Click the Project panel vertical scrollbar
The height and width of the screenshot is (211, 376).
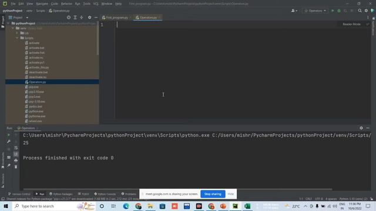98,38
